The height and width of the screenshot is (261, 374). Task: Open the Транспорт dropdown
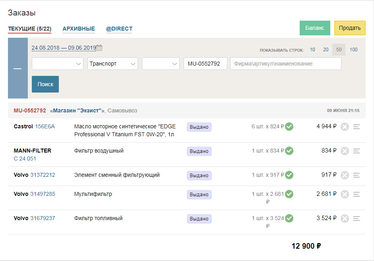click(x=112, y=64)
